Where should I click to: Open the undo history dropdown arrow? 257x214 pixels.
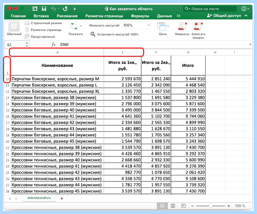(58, 9)
